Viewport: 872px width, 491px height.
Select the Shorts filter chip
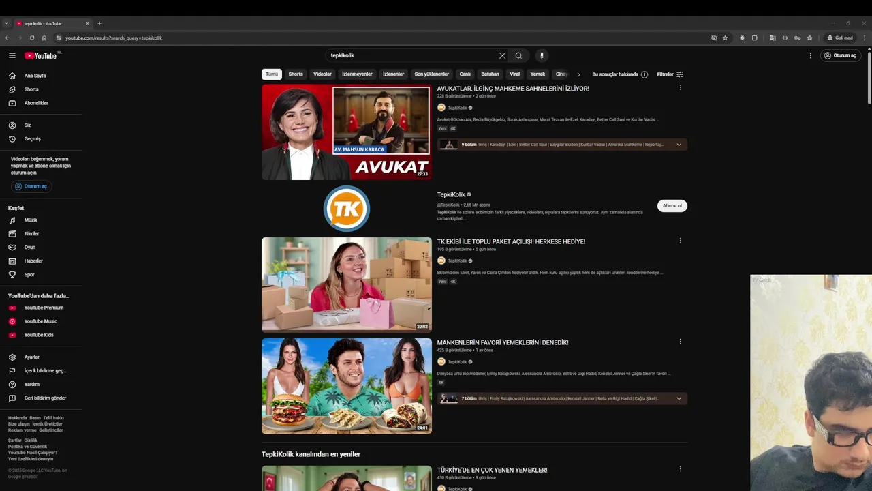(x=296, y=74)
